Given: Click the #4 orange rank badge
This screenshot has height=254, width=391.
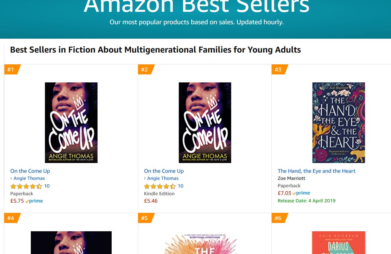Looking at the screenshot, I should (11, 218).
